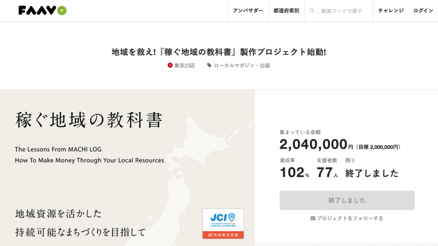
Task: Click the プロジェクトをフォローする link
Action: [350, 218]
